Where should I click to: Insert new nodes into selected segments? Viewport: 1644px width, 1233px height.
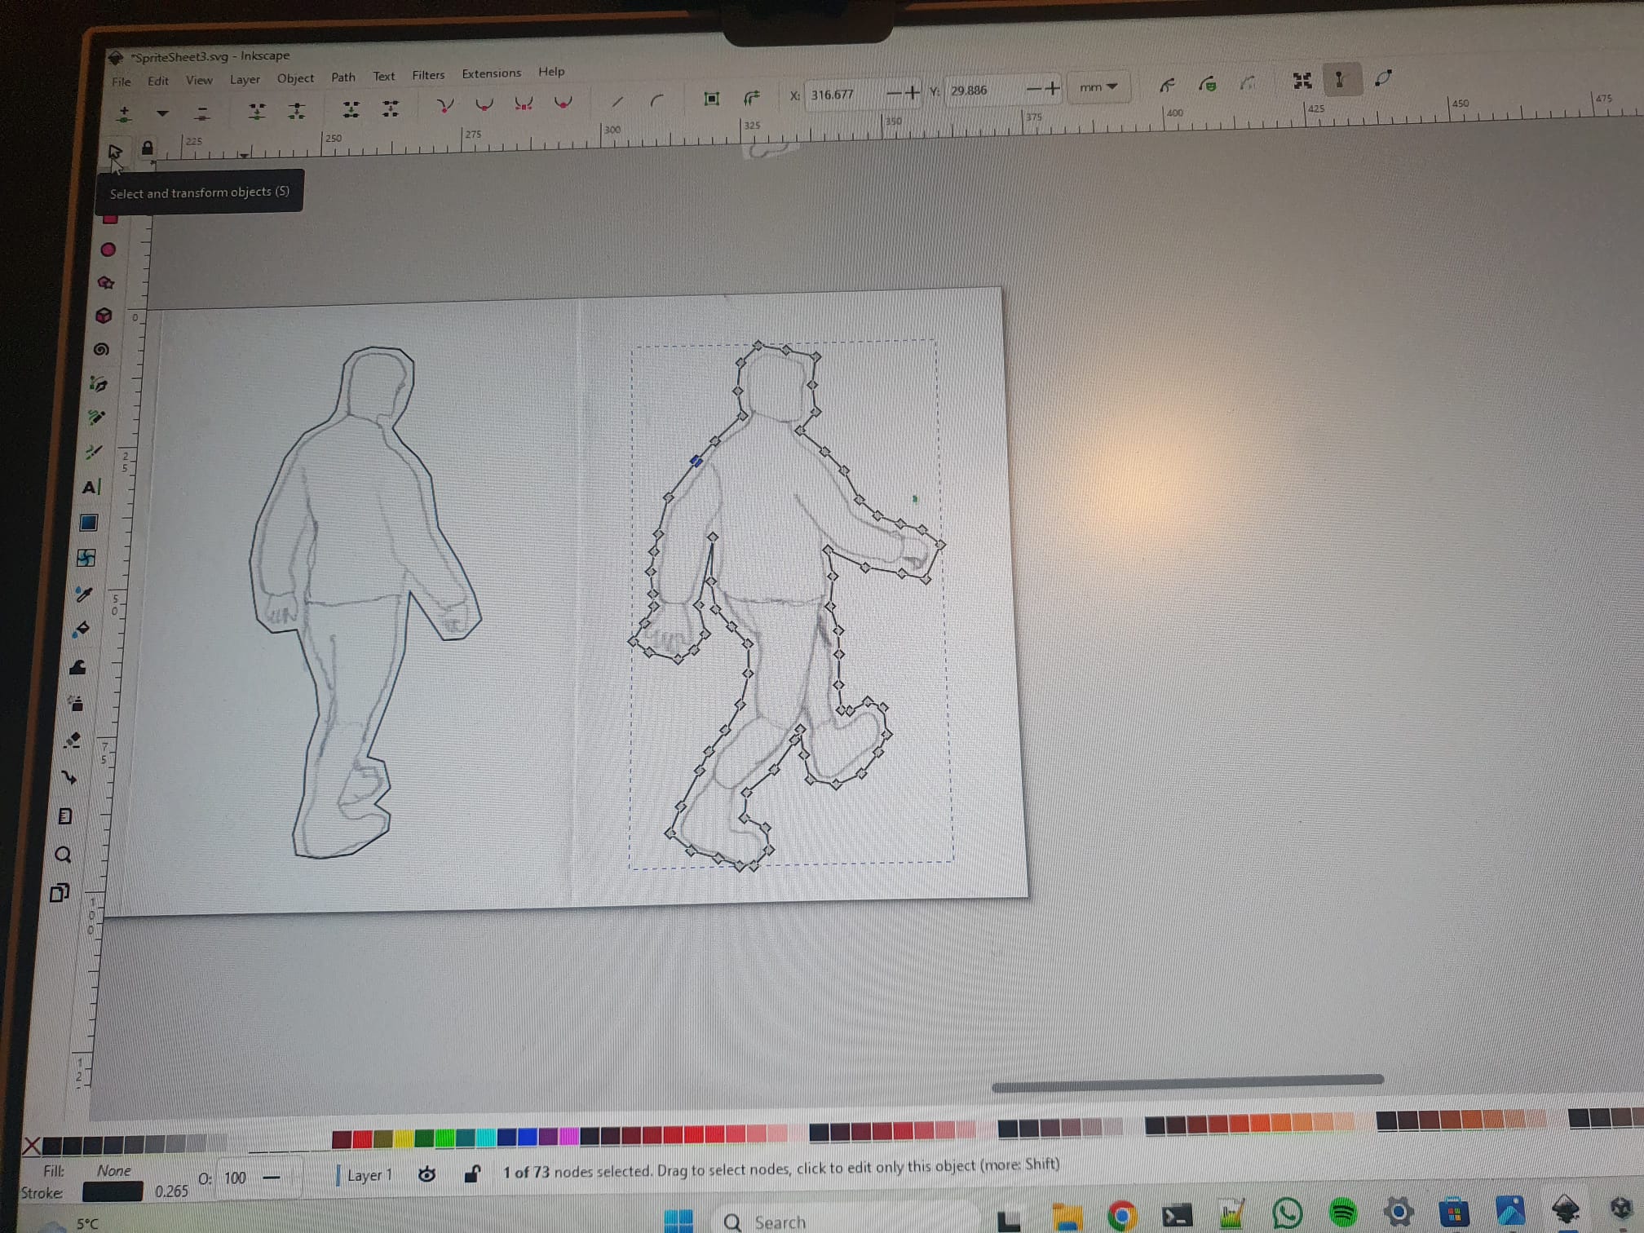[x=124, y=112]
